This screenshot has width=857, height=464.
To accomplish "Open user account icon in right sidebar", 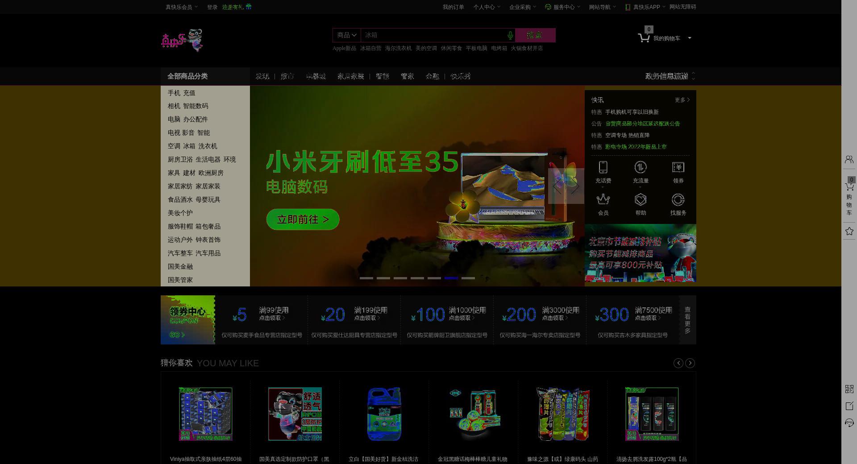I will pos(849,159).
